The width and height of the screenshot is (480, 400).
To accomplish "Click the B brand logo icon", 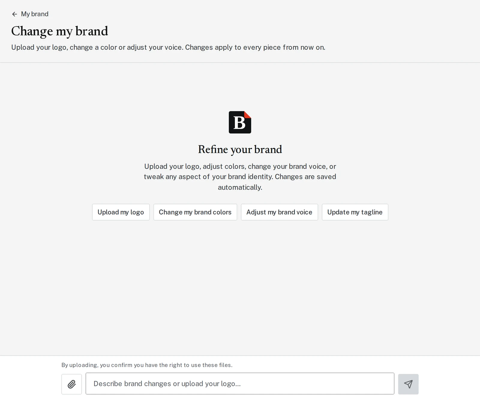I will [x=240, y=122].
